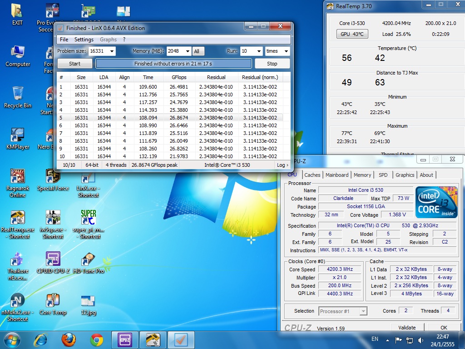Switch to CPU-Z taskbar button

pyautogui.click(x=124, y=340)
